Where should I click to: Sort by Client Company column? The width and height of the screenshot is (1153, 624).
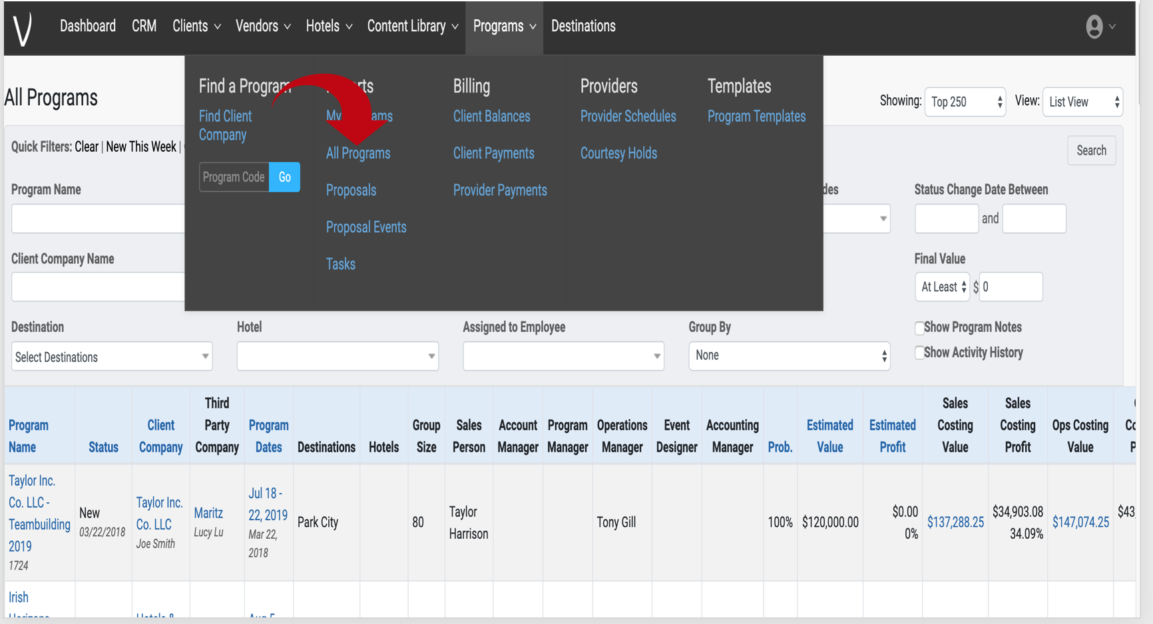pyautogui.click(x=160, y=436)
